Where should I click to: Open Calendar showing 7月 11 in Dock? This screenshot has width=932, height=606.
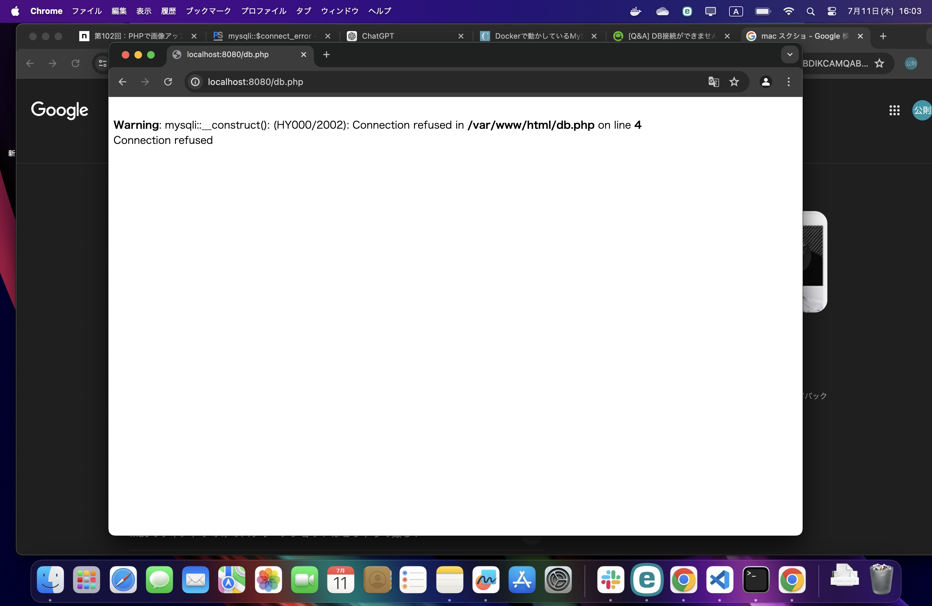(x=341, y=579)
